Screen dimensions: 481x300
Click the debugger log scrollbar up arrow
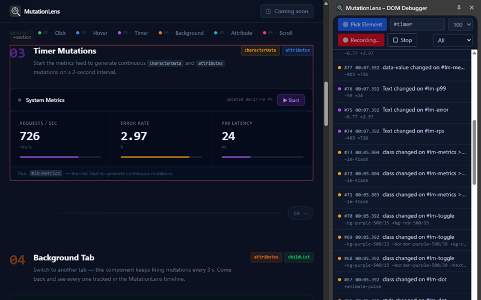474,53
